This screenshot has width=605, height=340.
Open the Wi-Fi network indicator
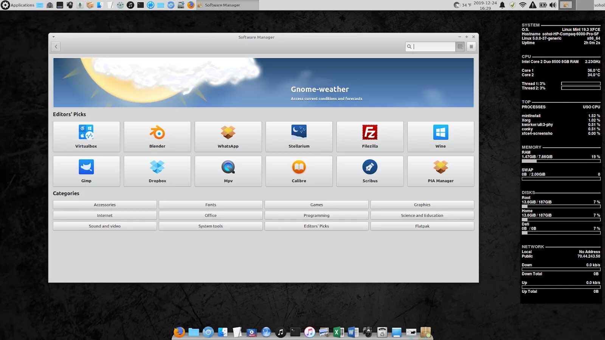(x=523, y=5)
